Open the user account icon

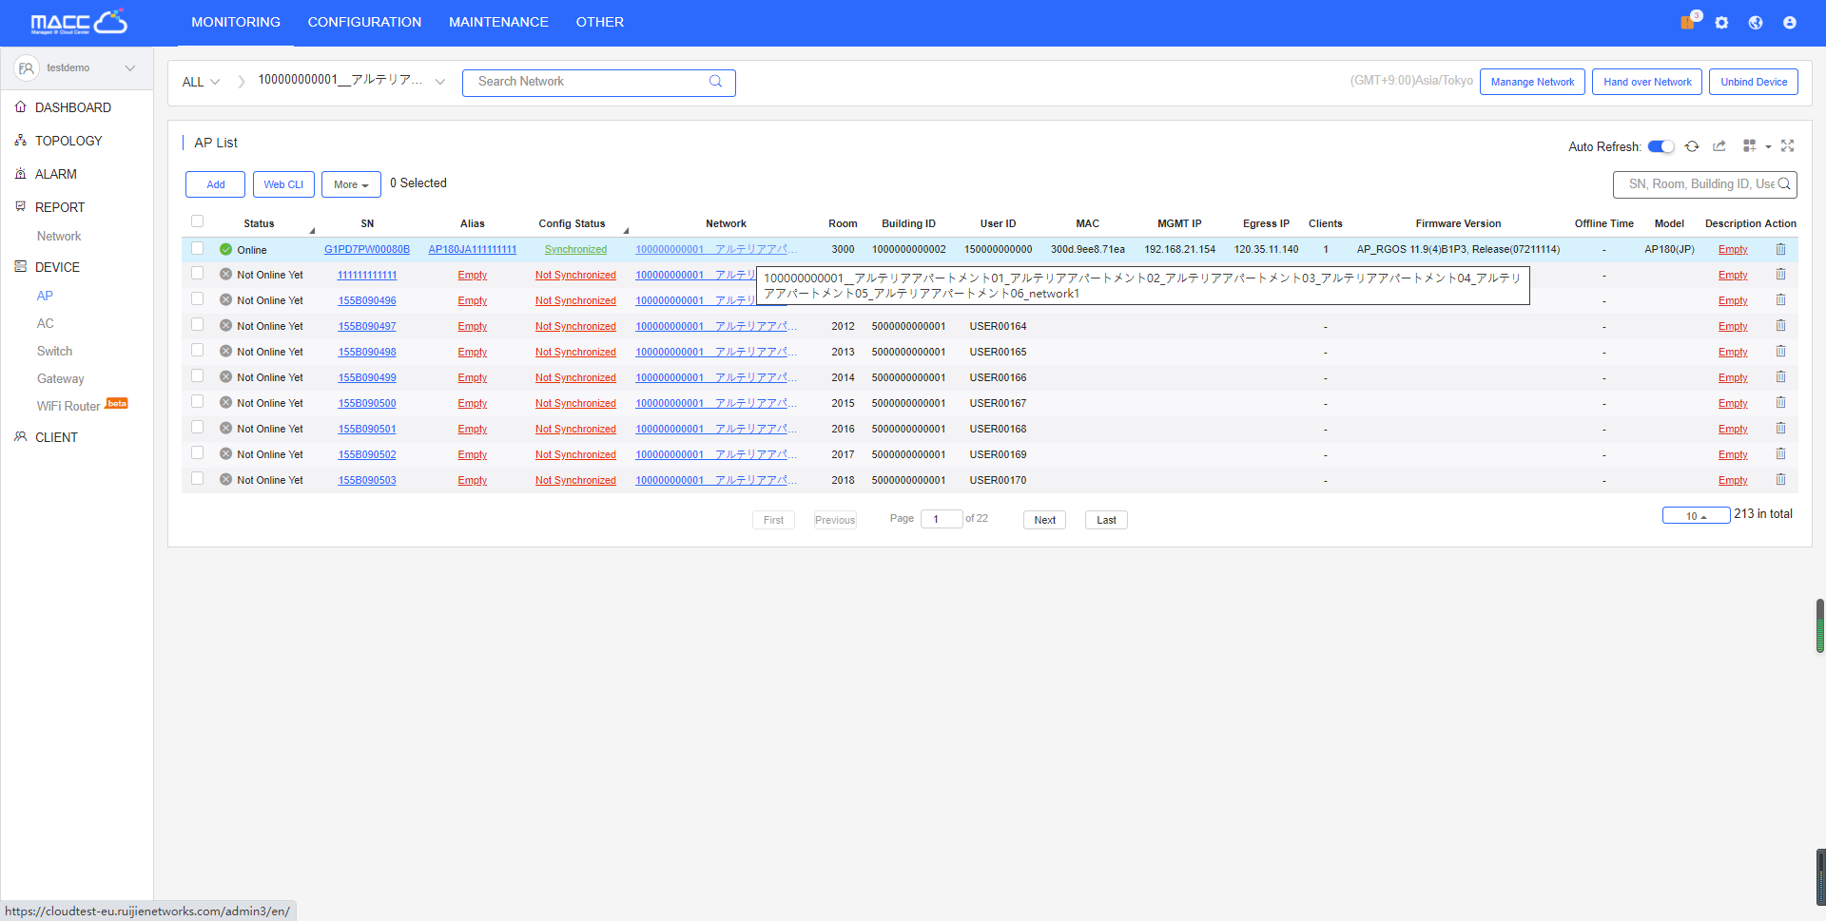(1790, 22)
